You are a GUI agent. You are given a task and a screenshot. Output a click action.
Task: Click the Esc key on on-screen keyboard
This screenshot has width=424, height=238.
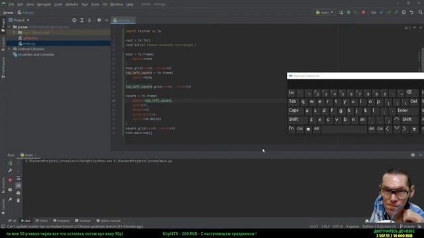[x=291, y=93]
